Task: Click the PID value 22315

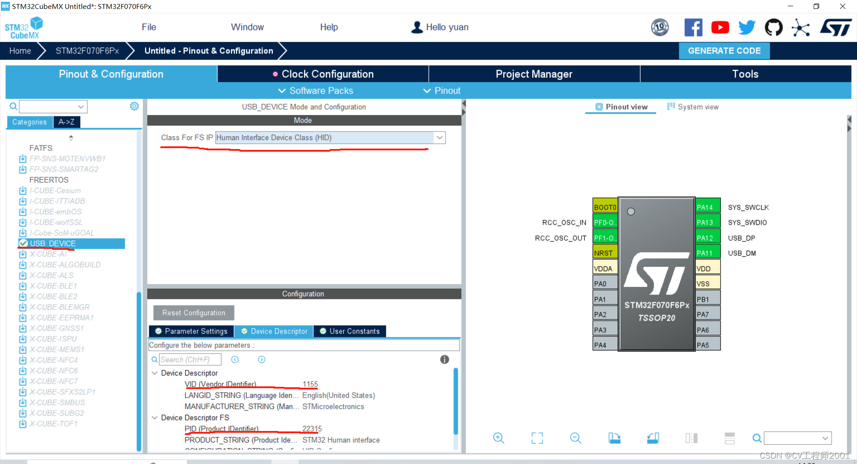Action: click(x=312, y=429)
